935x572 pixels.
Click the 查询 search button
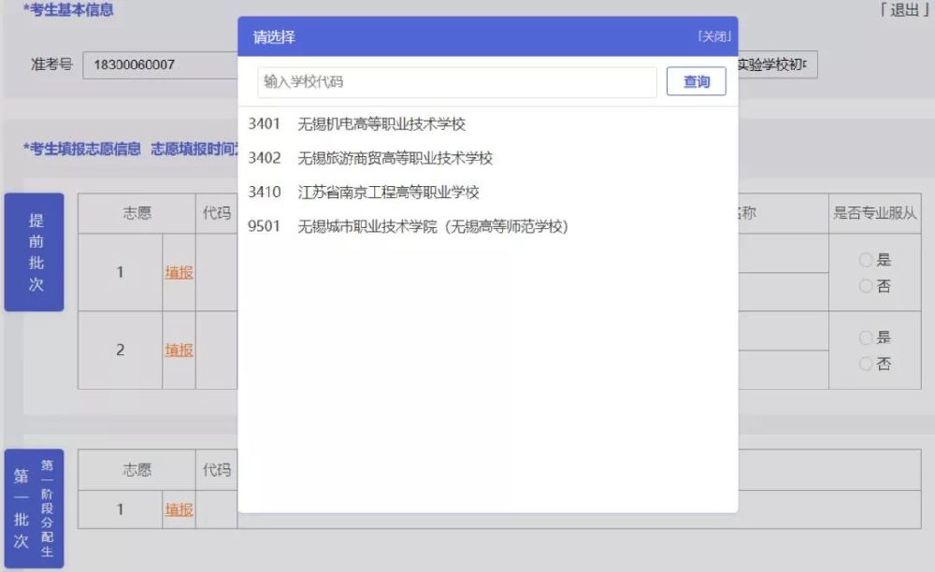(696, 81)
